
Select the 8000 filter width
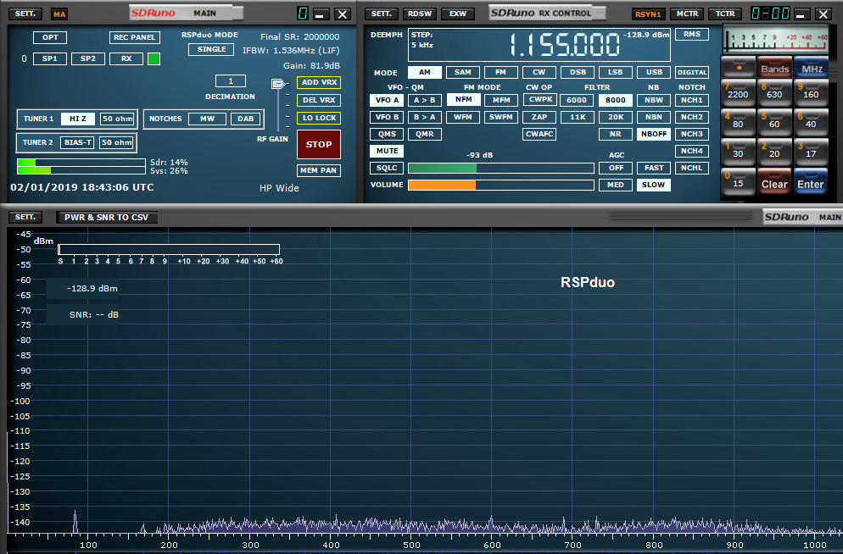point(616,100)
